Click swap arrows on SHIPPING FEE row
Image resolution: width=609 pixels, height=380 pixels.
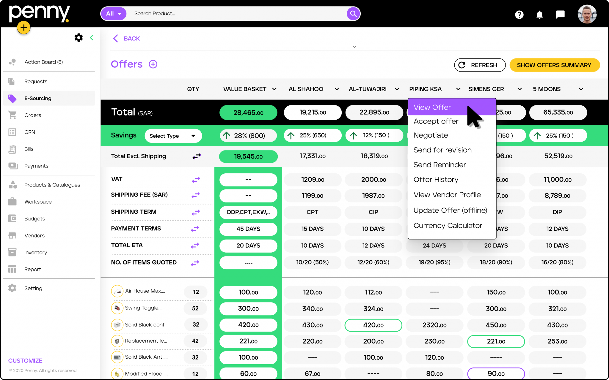(x=196, y=195)
